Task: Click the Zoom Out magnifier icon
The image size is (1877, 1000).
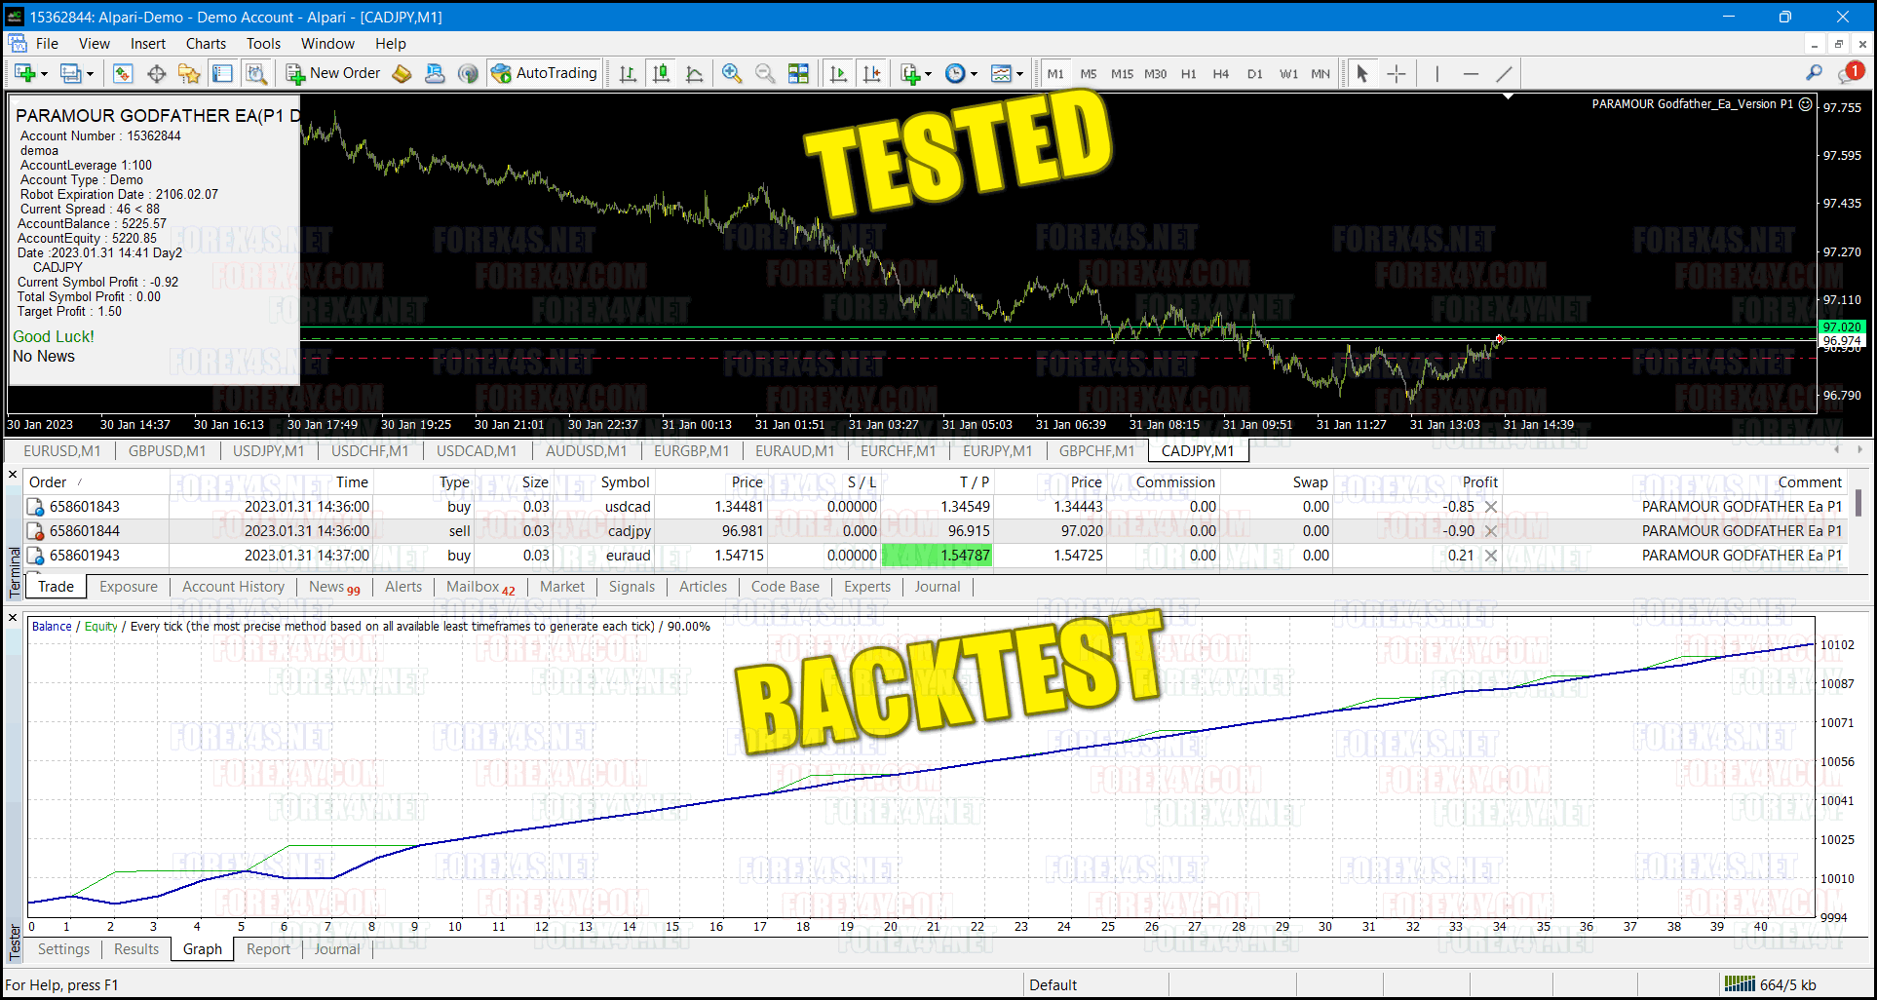Action: [765, 74]
